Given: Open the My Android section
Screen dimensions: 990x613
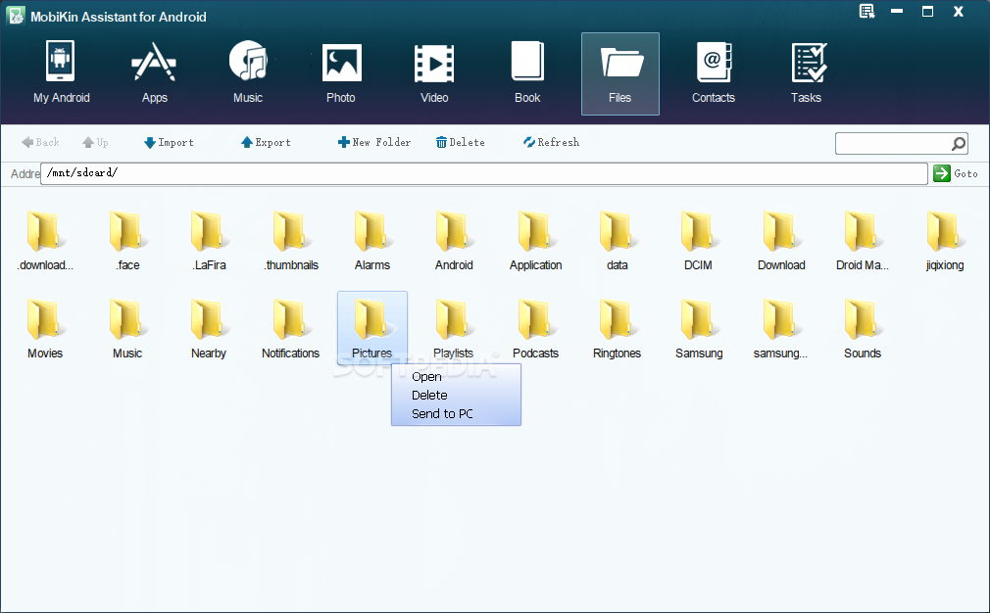Looking at the screenshot, I should click(61, 72).
